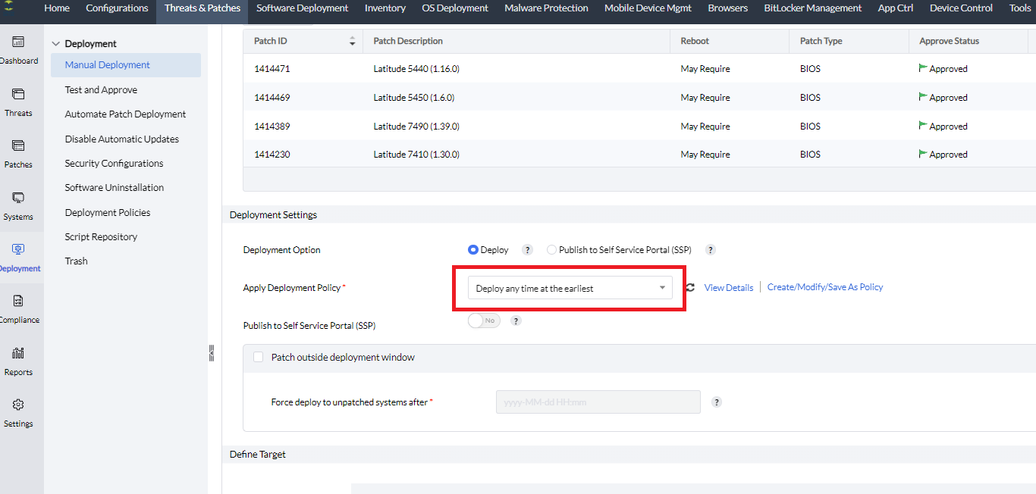Open the Apply Deployment Policy dropdown
Viewport: 1036px width, 494px height.
[569, 288]
